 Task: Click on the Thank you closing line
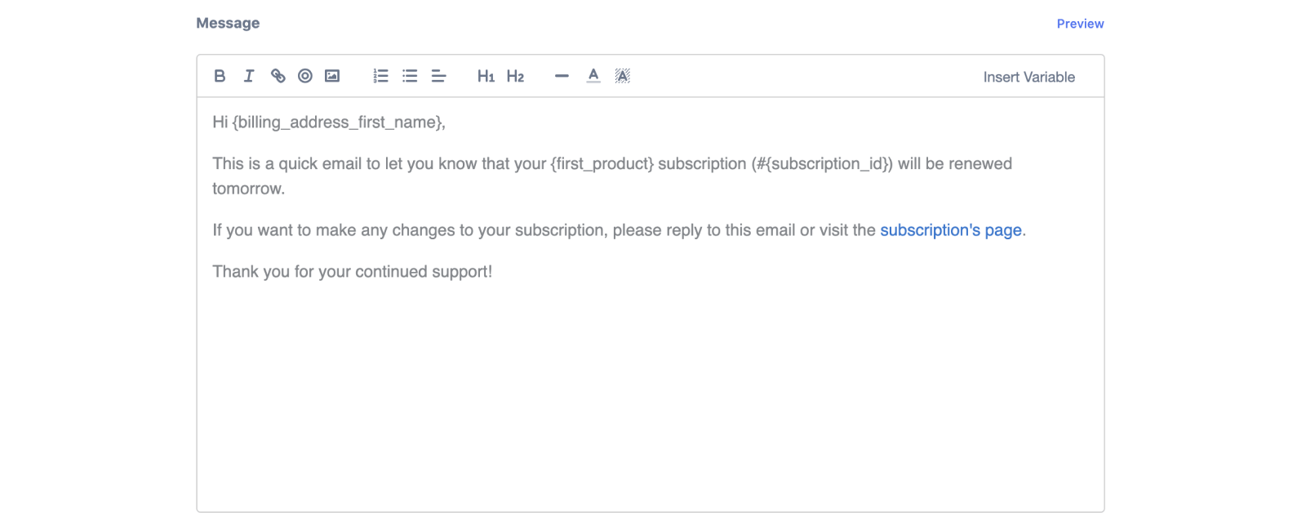[x=352, y=272]
